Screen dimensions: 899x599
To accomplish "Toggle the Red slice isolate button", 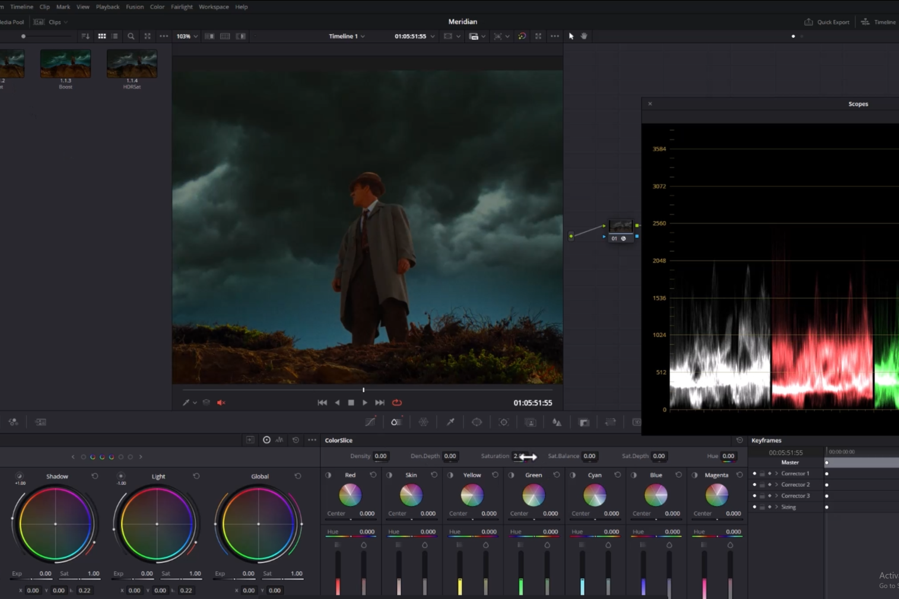I will (328, 475).
